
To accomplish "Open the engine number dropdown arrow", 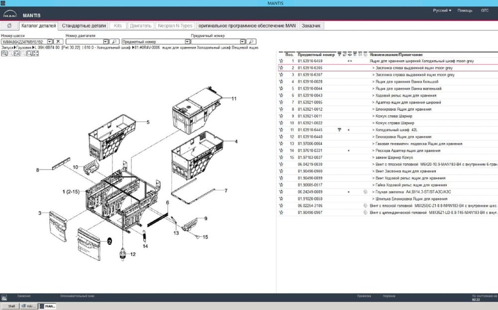I will 106,42.
